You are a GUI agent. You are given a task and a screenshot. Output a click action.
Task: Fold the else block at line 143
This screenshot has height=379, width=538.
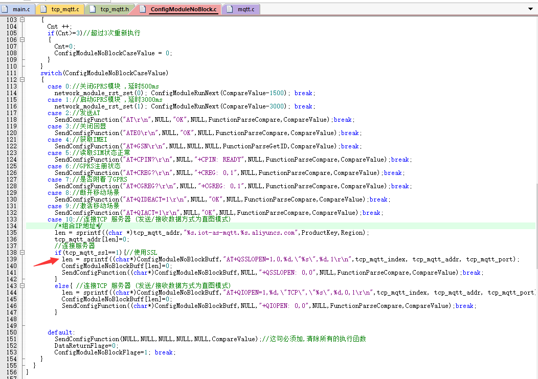click(x=21, y=286)
